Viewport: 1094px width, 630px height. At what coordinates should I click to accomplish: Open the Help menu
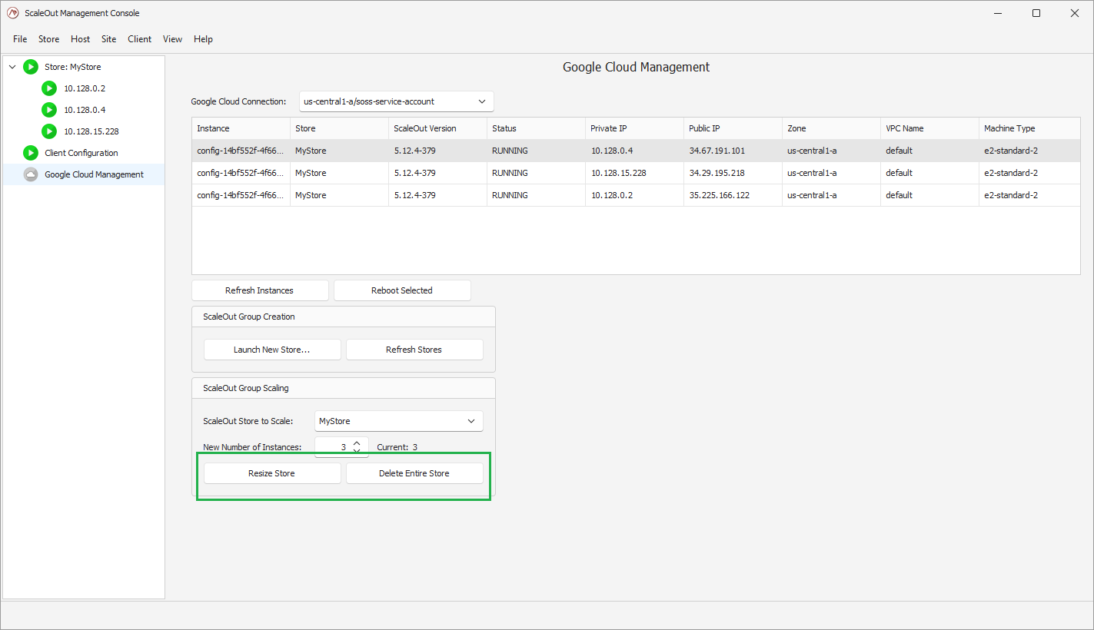(x=203, y=39)
